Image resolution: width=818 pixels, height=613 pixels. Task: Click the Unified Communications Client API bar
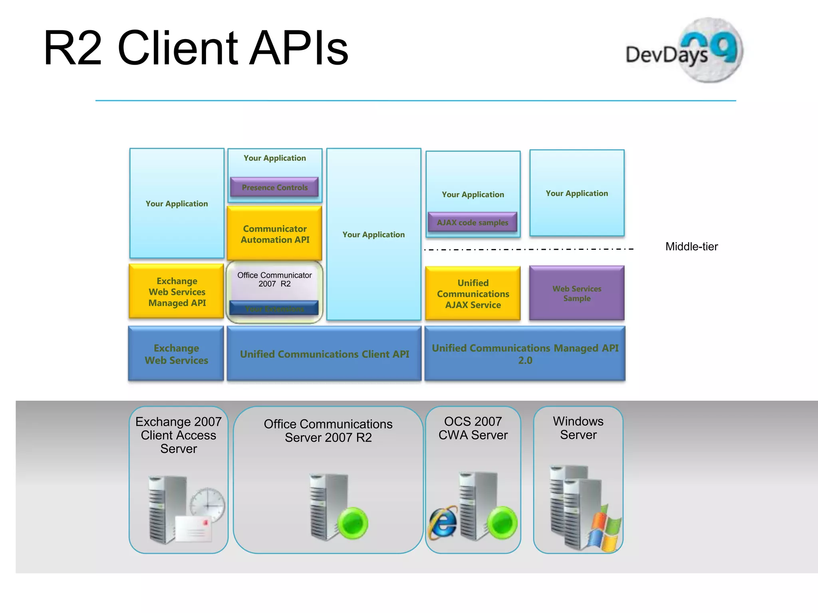point(324,354)
